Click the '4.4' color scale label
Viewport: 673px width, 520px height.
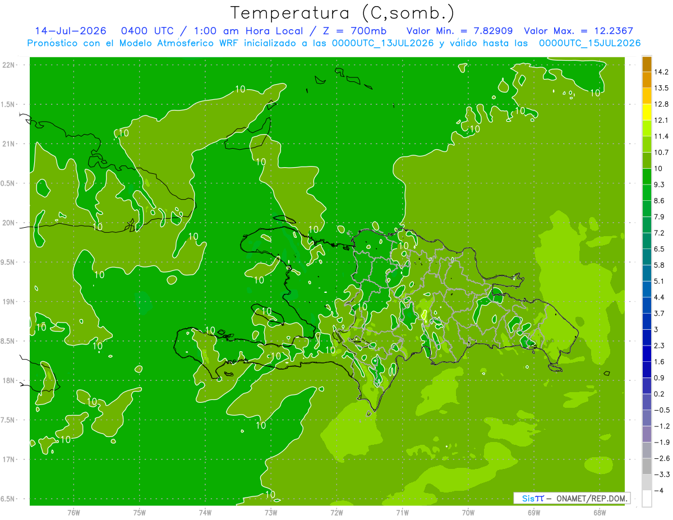(660, 297)
